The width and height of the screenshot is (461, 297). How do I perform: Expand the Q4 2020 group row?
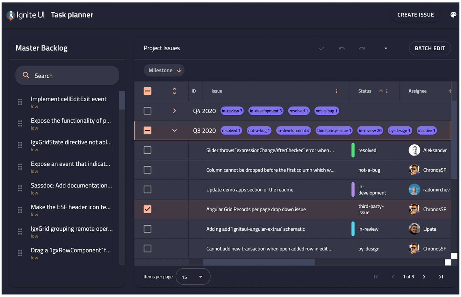(174, 111)
